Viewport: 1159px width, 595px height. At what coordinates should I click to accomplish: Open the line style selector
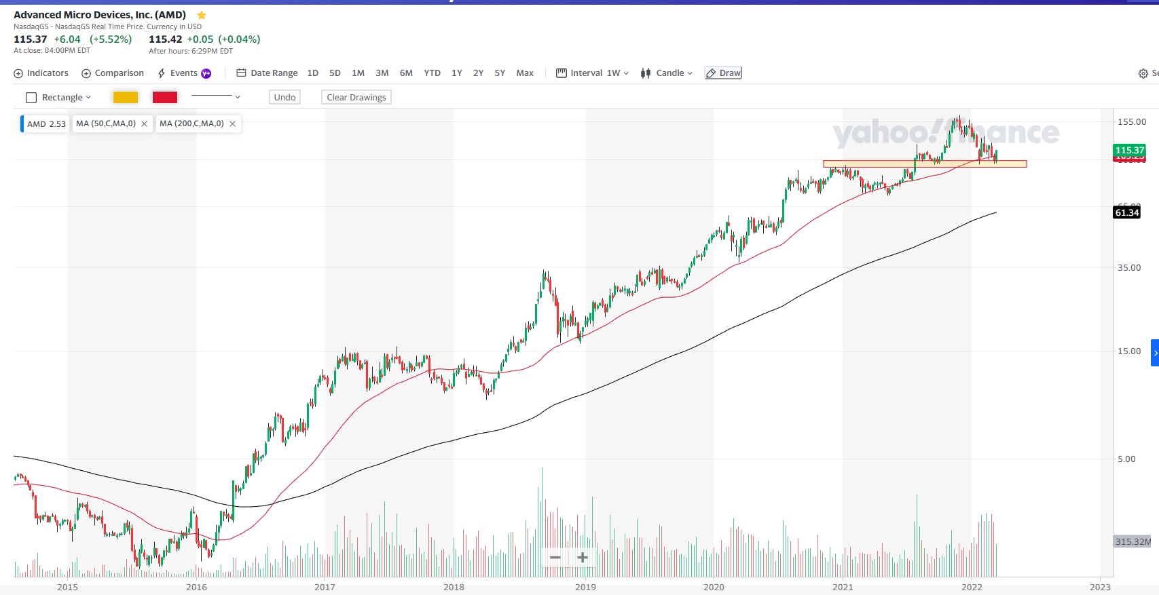coord(216,97)
